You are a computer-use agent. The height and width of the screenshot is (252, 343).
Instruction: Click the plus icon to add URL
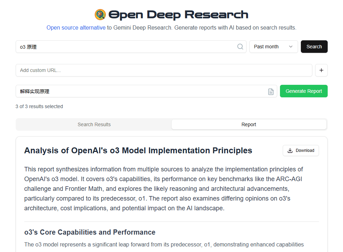(321, 70)
